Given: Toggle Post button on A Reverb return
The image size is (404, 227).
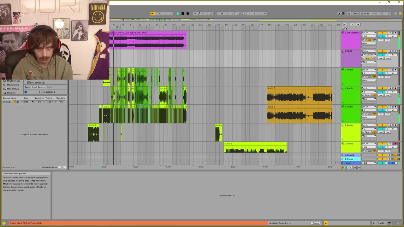Looking at the screenshot, I should 395,155.
